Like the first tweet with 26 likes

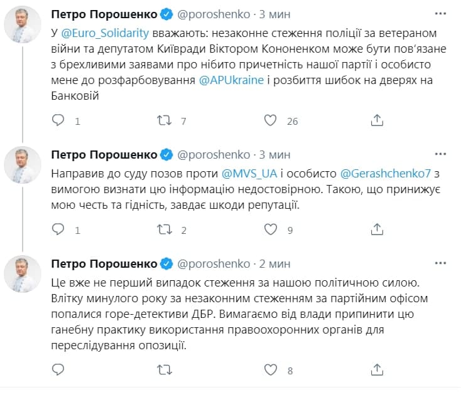[270, 121]
